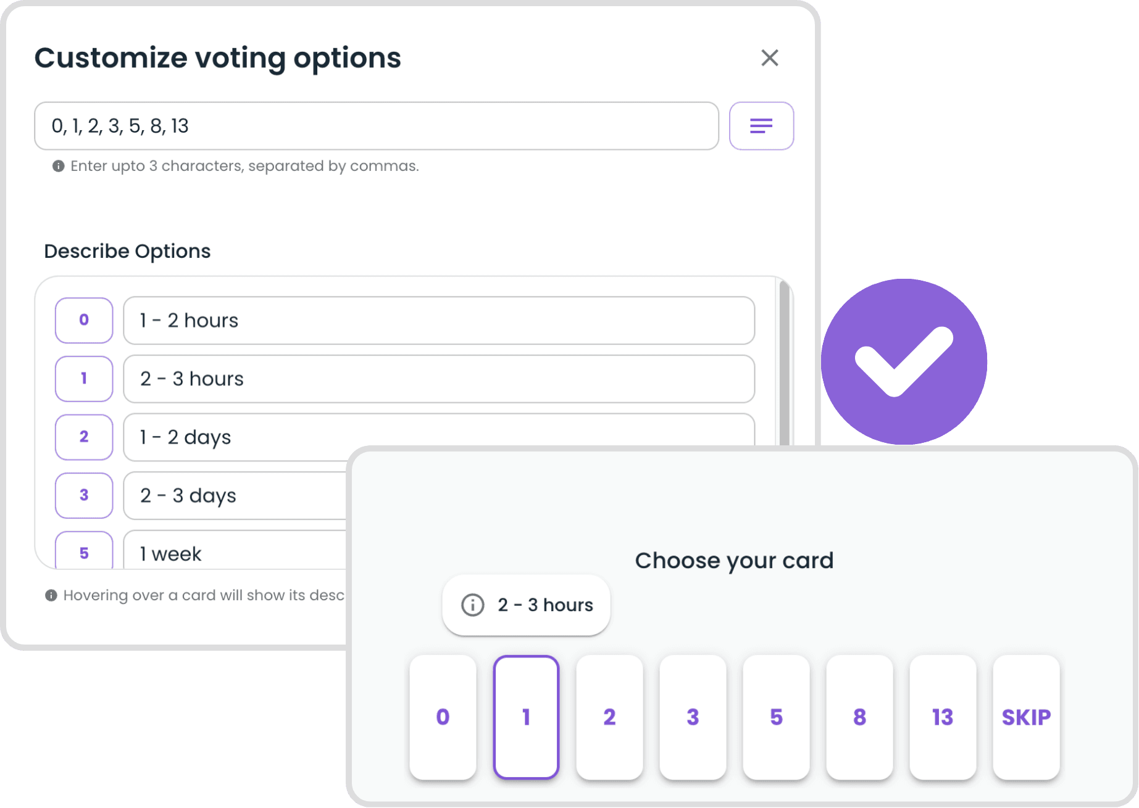Image resolution: width=1139 pixels, height=808 pixels.
Task: Click the text-lines icon beside voting options
Action: [761, 126]
